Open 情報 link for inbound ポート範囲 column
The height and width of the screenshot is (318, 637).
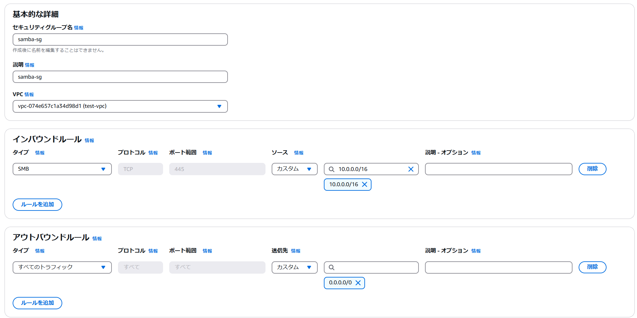point(207,153)
